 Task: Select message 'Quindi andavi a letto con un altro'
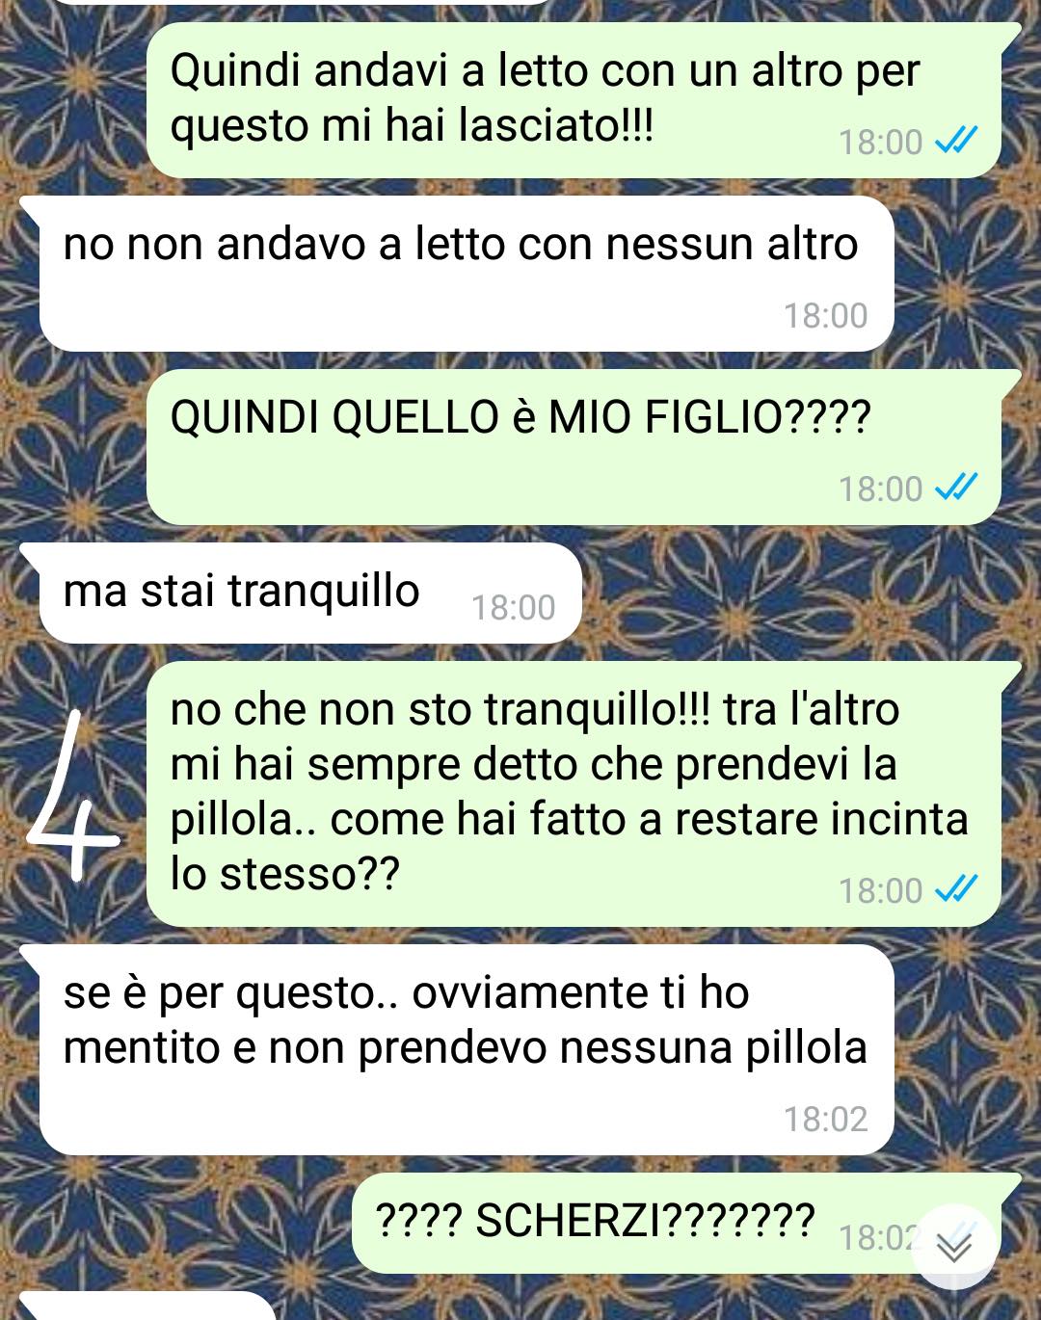(x=574, y=100)
